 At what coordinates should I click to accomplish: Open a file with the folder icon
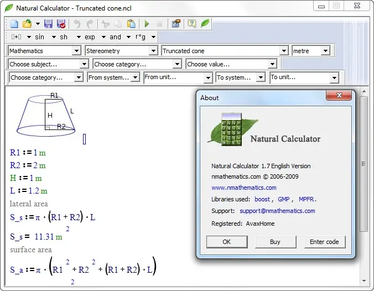(x=27, y=24)
